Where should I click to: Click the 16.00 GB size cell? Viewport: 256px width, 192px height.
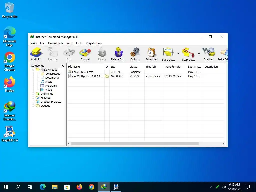pos(117,76)
